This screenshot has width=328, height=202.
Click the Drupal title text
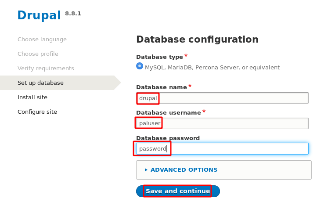click(x=39, y=15)
